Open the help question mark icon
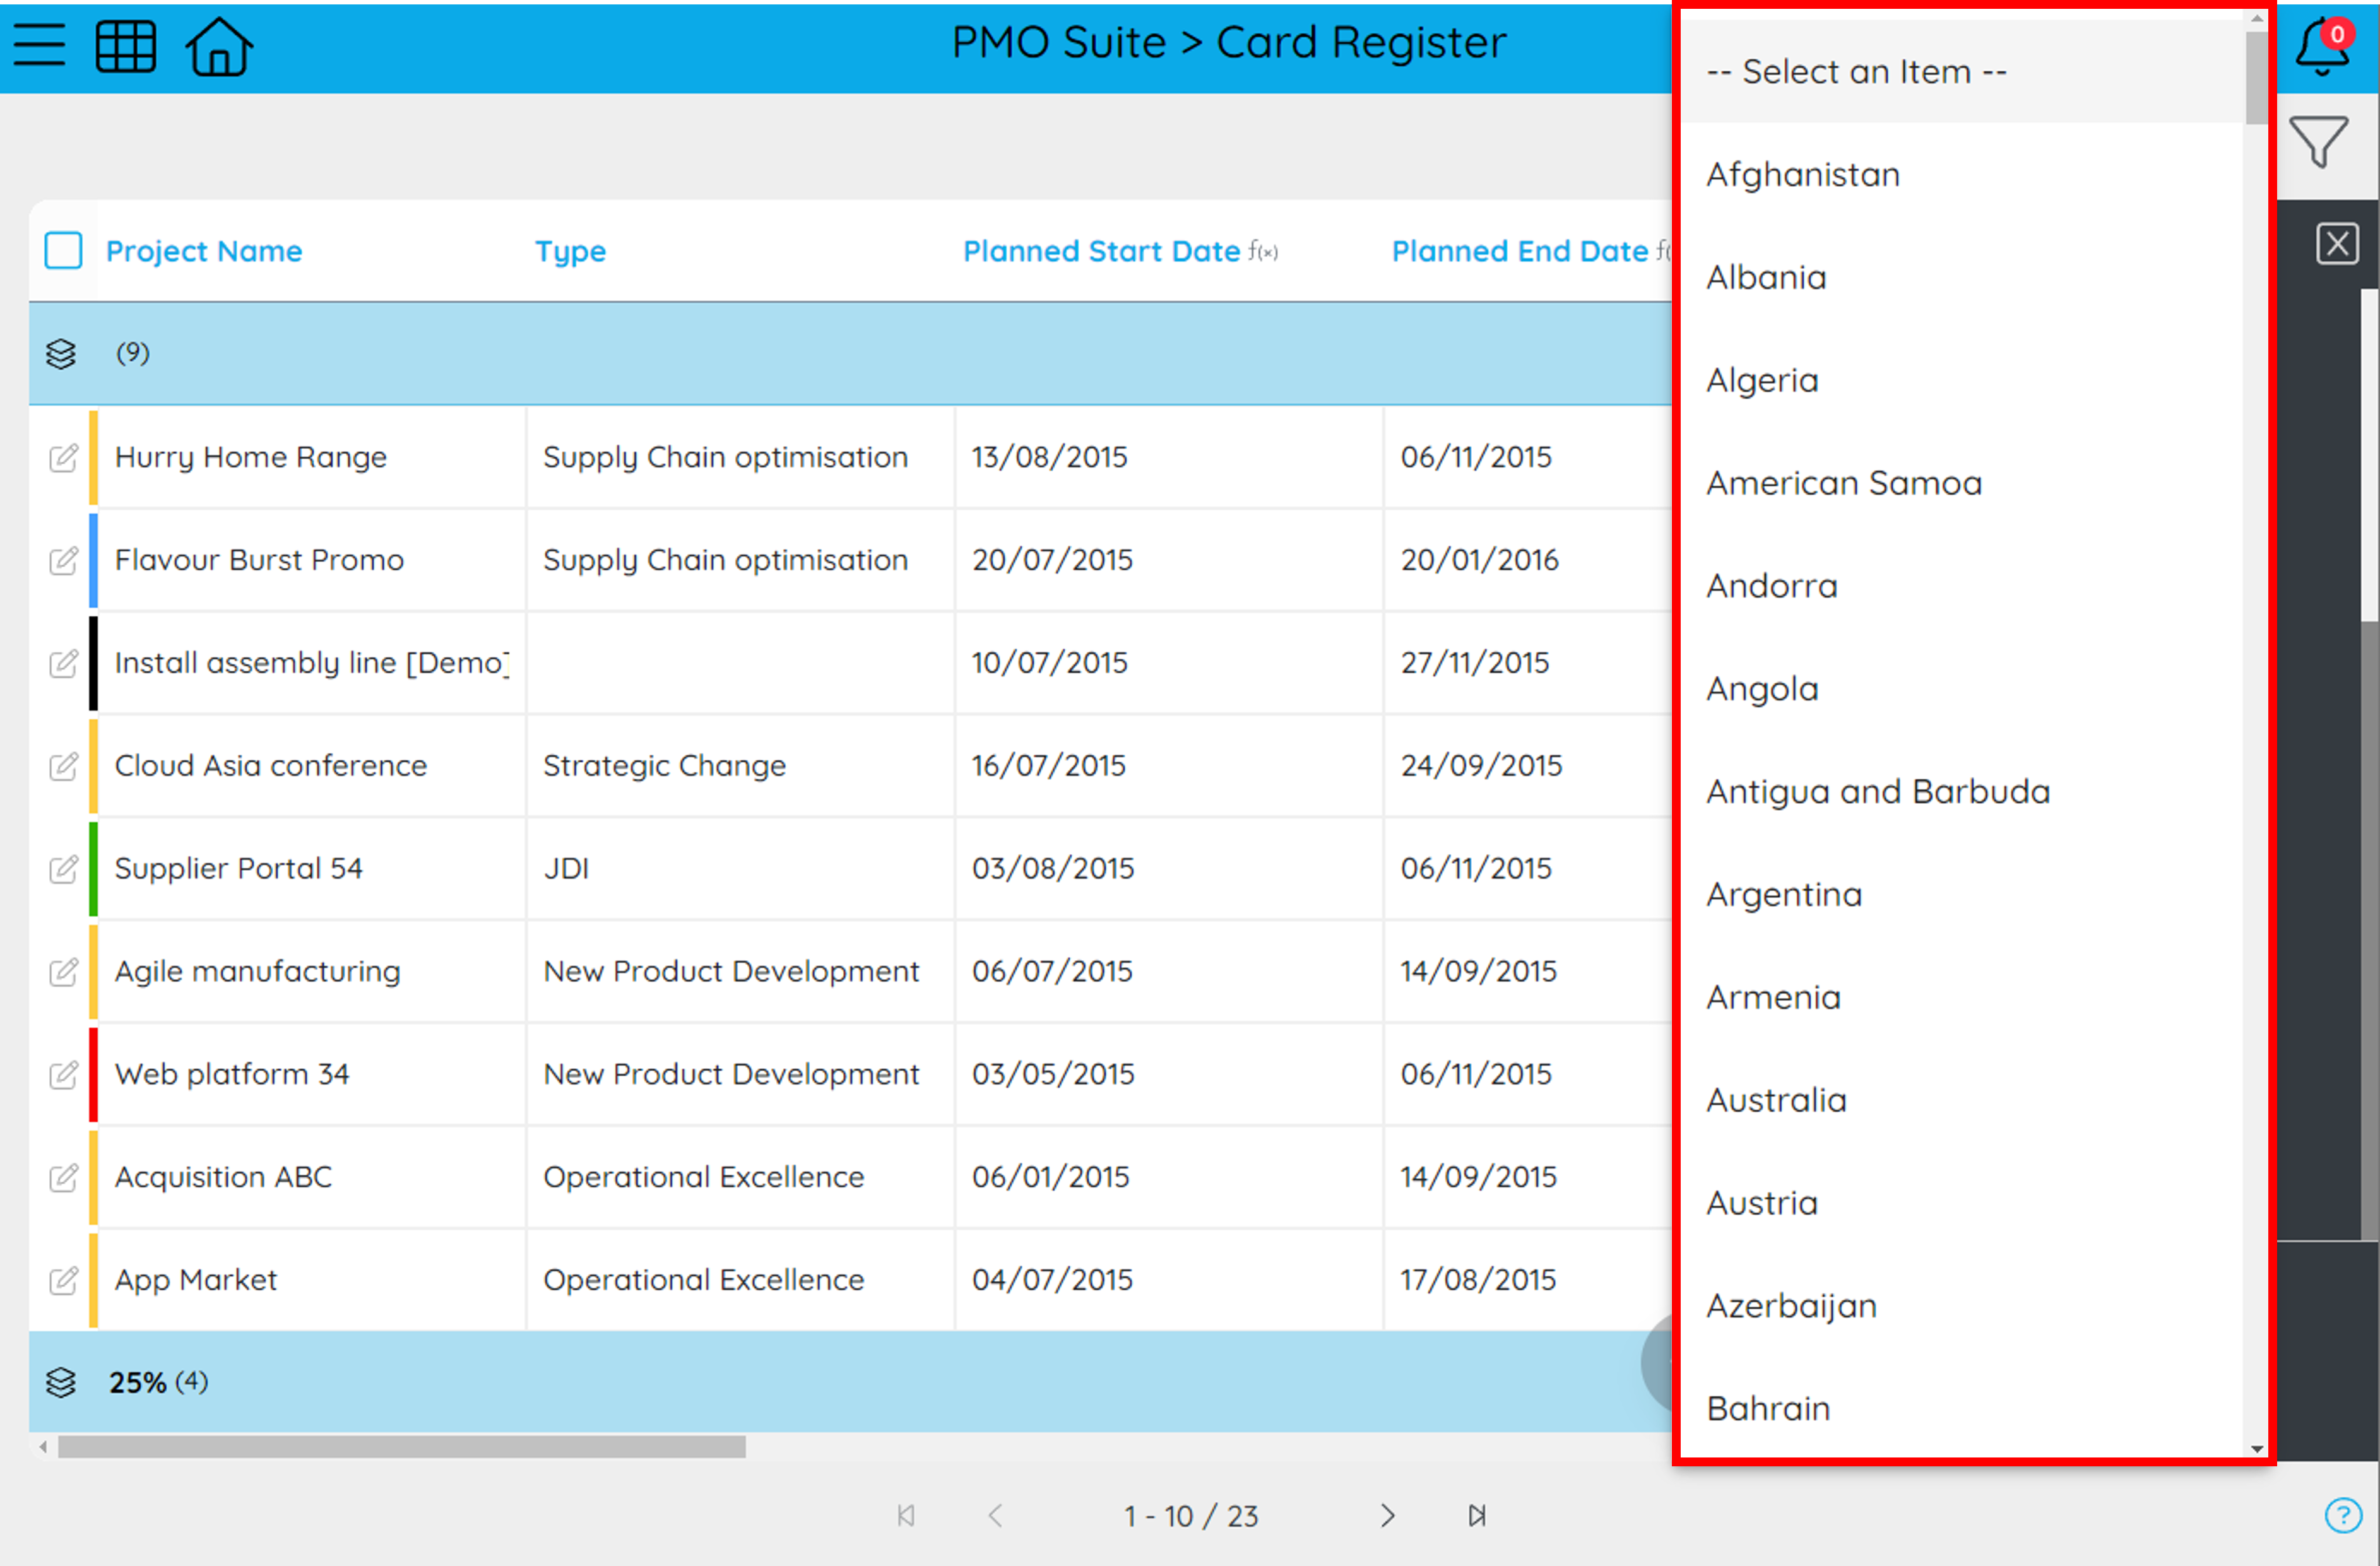Image resolution: width=2380 pixels, height=1566 pixels. point(2343,1515)
